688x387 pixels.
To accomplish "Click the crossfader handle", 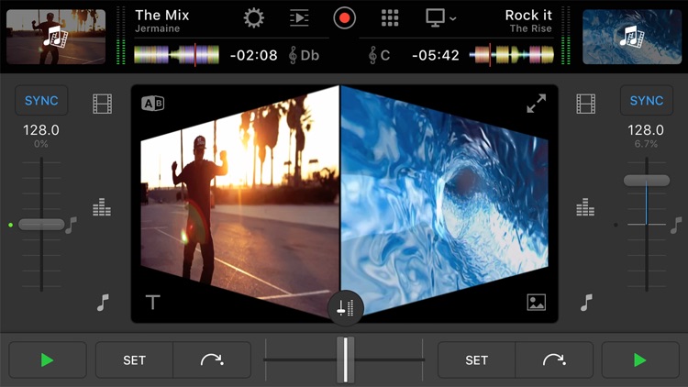I will click(x=345, y=359).
